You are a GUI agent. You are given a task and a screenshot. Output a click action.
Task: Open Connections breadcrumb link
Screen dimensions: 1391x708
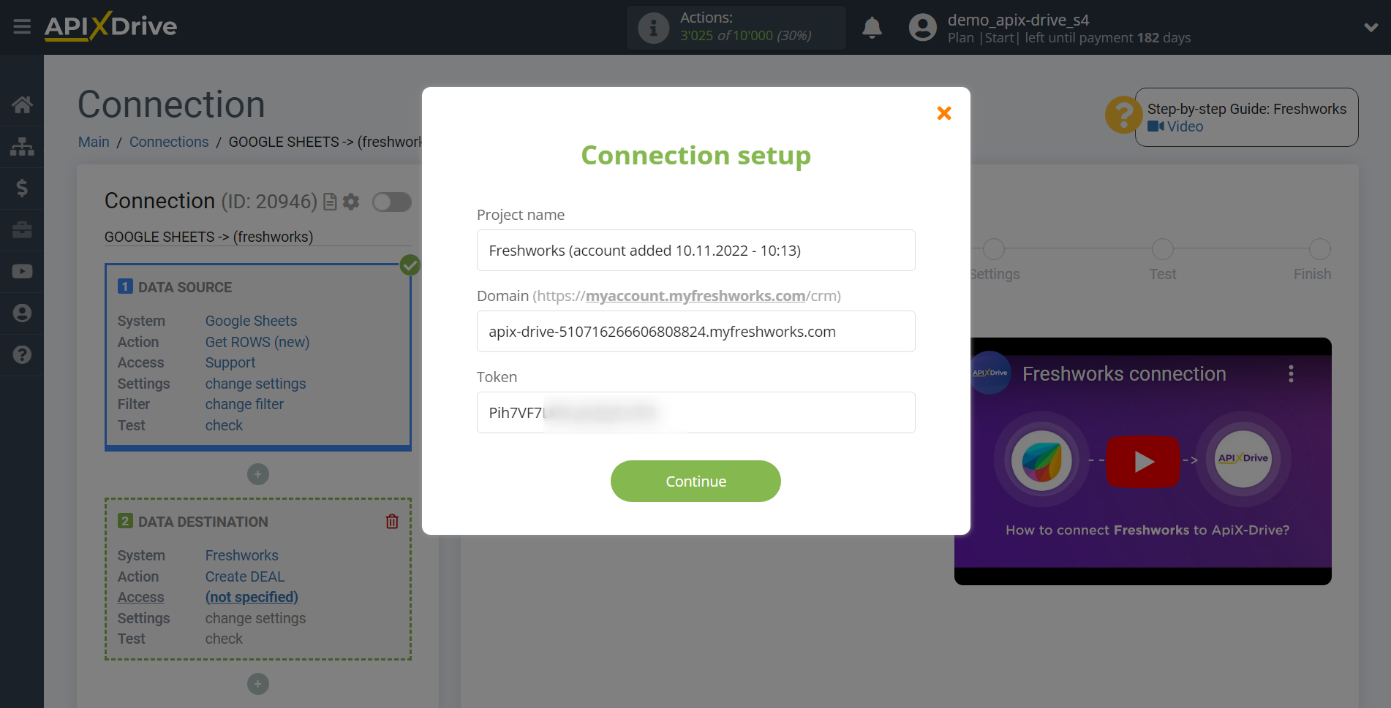pyautogui.click(x=169, y=142)
